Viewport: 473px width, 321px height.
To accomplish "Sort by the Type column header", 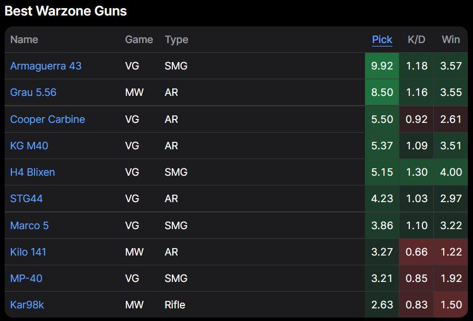I will (176, 40).
